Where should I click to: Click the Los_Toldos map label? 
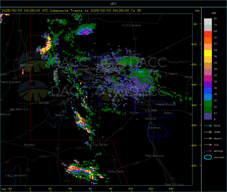pyautogui.click(x=100, y=145)
